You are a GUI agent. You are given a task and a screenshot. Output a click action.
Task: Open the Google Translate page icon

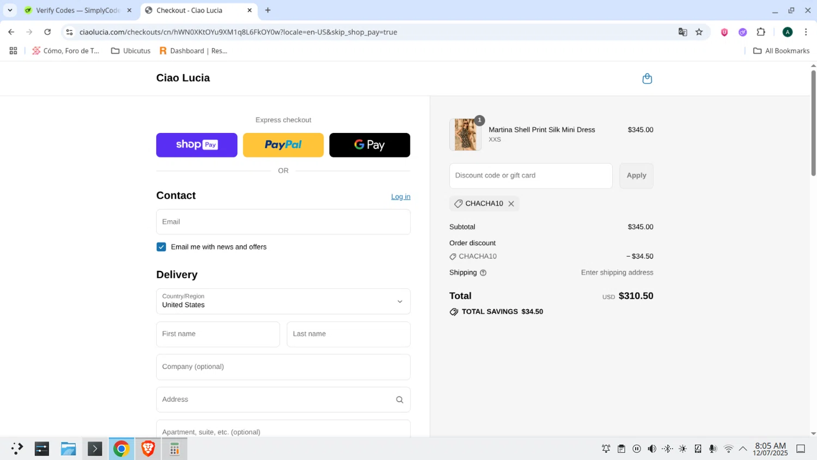click(682, 32)
